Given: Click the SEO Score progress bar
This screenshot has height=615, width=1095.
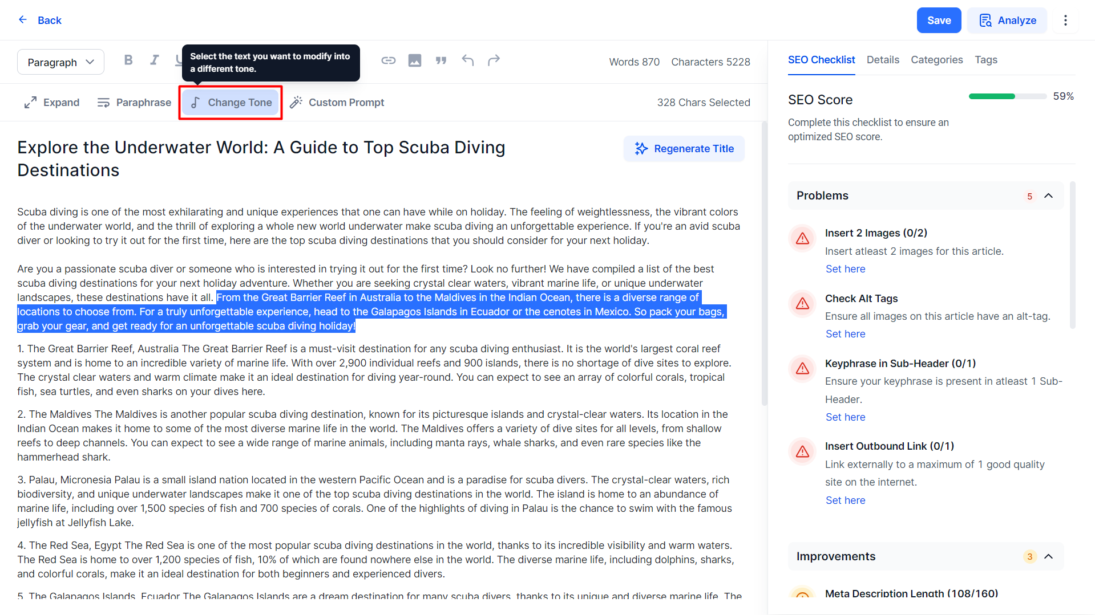Looking at the screenshot, I should pyautogui.click(x=1007, y=96).
